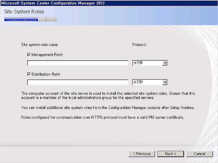Go back with the Previous button
The width and height of the screenshot is (218, 163).
[142, 154]
